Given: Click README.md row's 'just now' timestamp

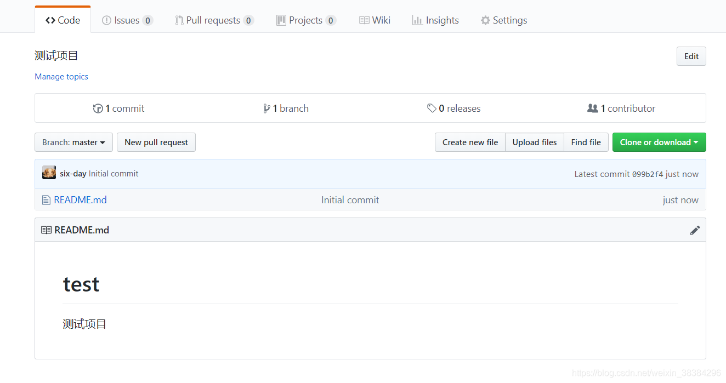Looking at the screenshot, I should (x=680, y=200).
